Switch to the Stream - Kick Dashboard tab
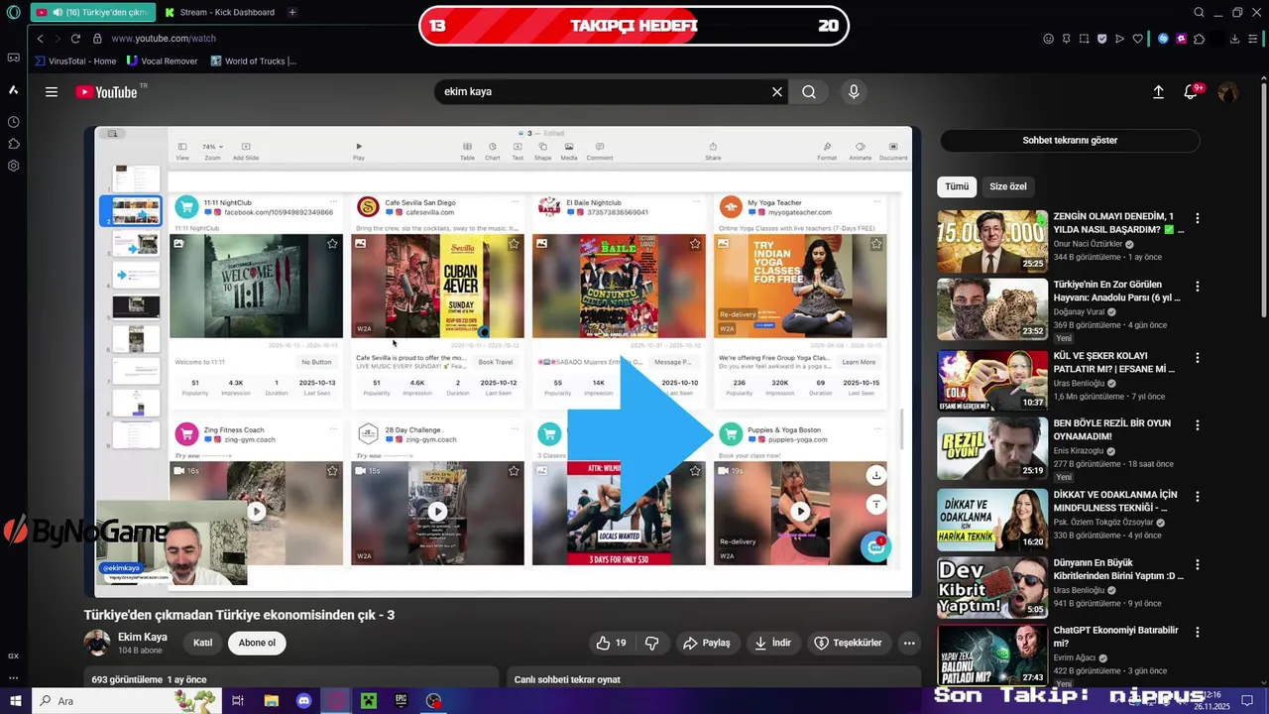 [x=220, y=12]
